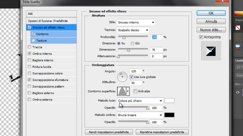
Task: Open the Metodo ombra dropdown
Action: coord(140,115)
